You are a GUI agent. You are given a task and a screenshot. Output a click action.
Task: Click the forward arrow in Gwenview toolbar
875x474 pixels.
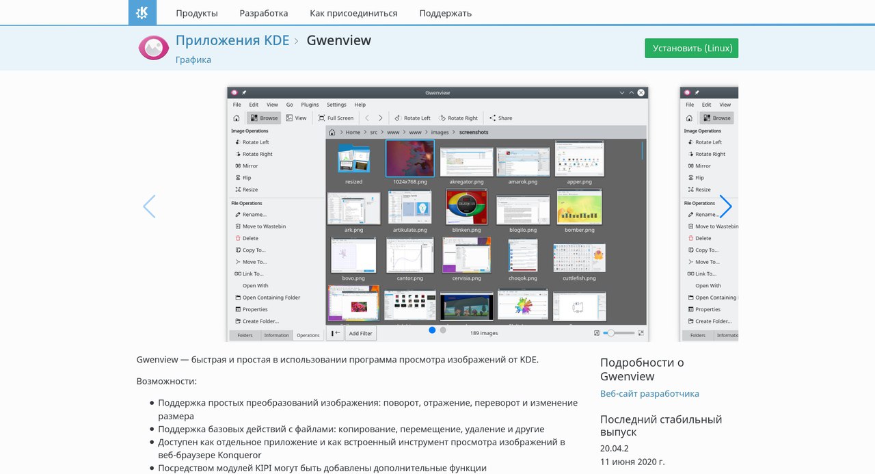(x=381, y=118)
